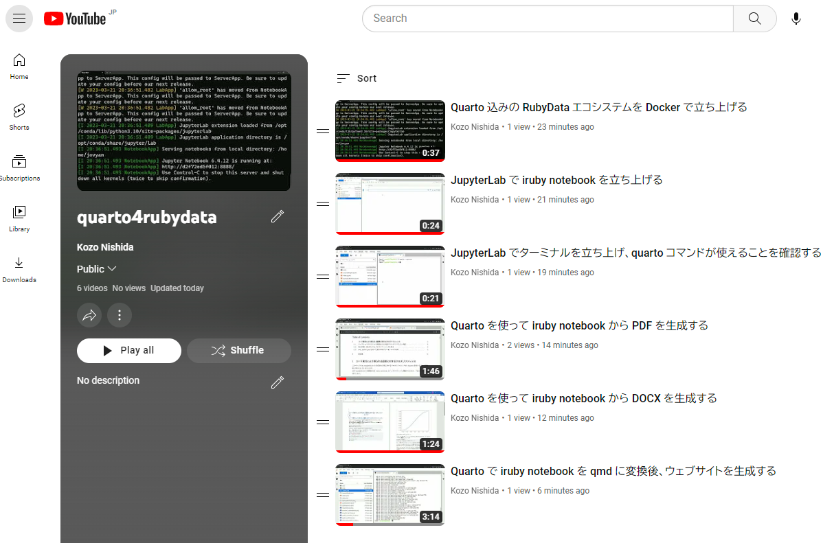Screen dimensions: 834x543
Task: Return Home using the sidebar icon
Action: (19, 66)
